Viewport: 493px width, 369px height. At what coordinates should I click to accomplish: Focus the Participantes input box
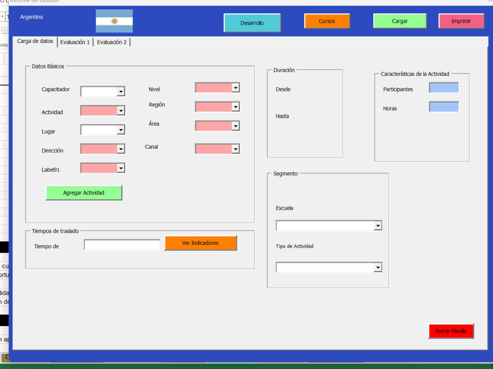444,88
